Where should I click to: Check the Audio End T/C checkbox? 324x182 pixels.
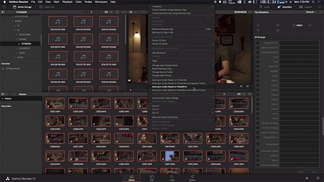258,43
